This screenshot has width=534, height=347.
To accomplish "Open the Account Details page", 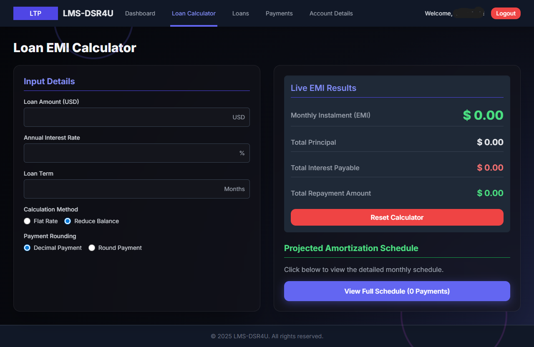I will point(331,13).
